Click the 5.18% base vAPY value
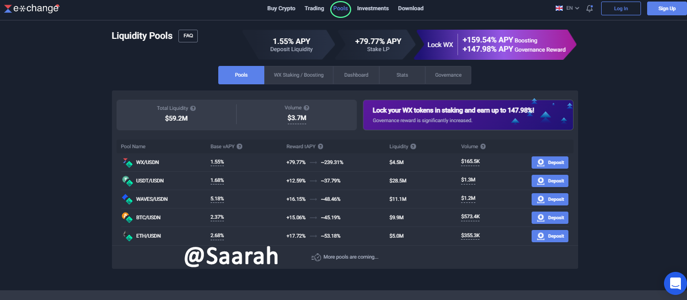The height and width of the screenshot is (300, 687). (x=217, y=199)
